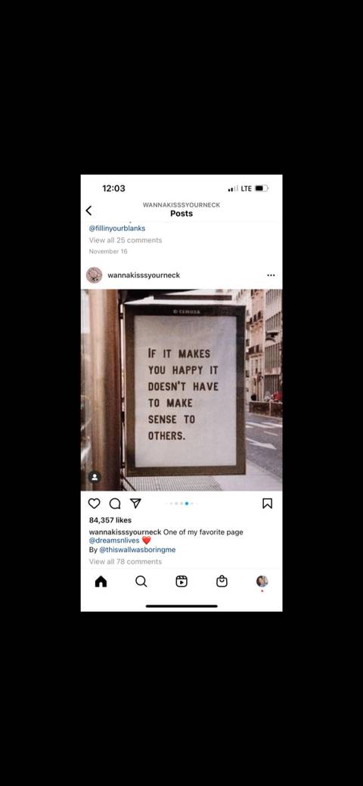Open Reels tab

click(181, 581)
